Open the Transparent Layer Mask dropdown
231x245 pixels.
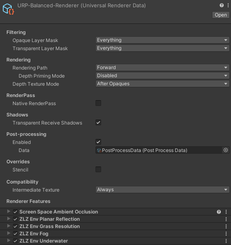(x=163, y=48)
